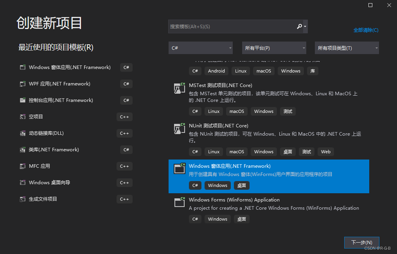Click the 桌面 tag in selected template
The image size is (397, 254).
pos(242,185)
